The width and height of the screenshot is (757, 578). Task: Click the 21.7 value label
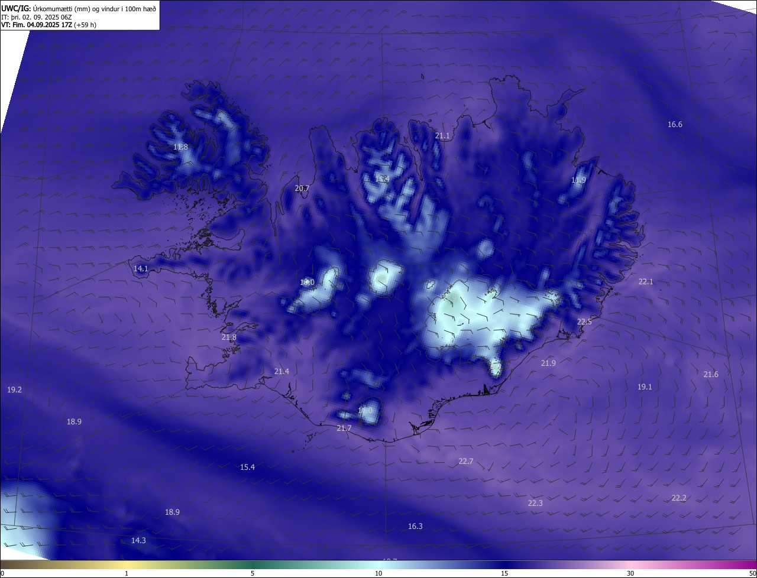click(x=344, y=428)
